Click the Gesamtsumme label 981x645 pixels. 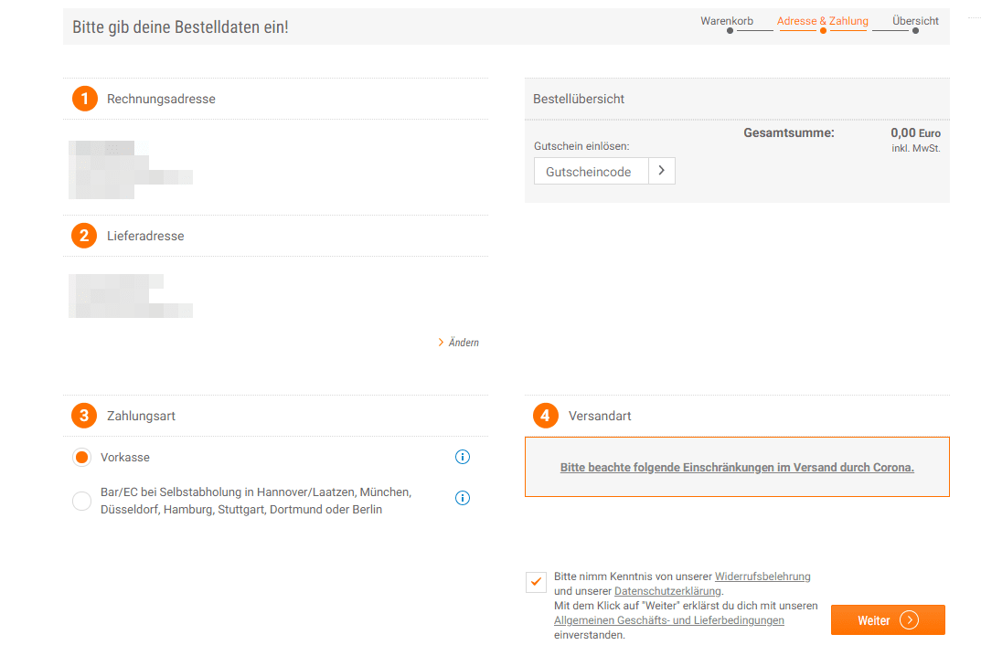point(789,132)
